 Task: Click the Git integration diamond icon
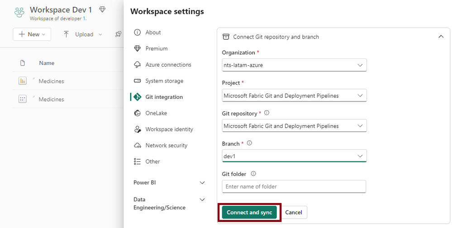pos(138,97)
